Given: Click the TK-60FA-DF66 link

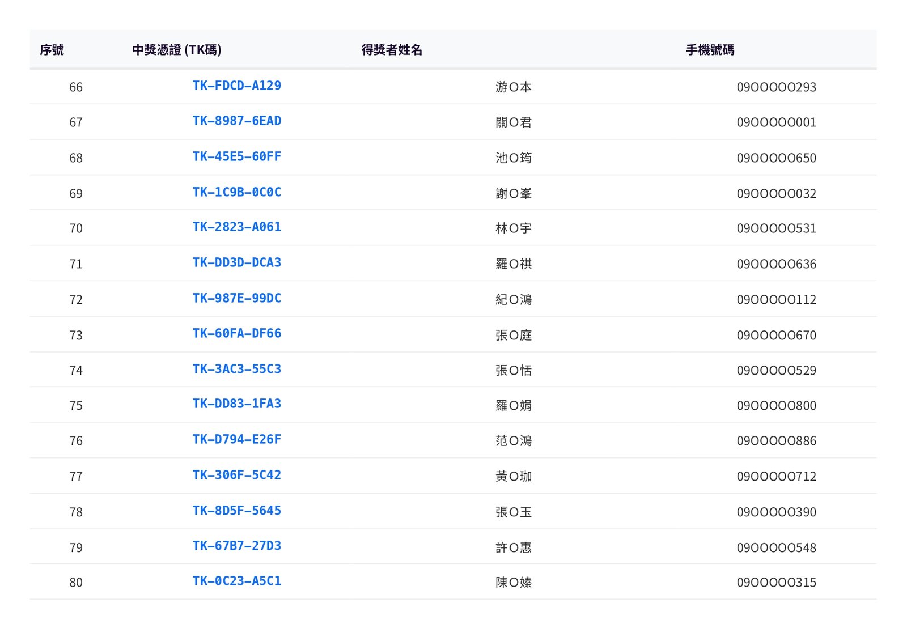Looking at the screenshot, I should 236,333.
